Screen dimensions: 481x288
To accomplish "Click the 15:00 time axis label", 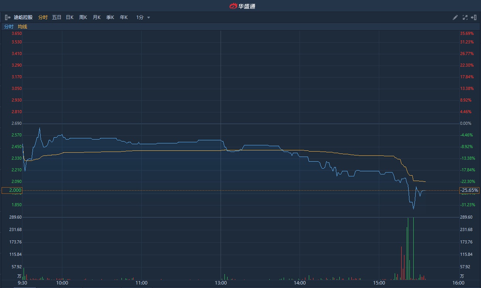I will pyautogui.click(x=379, y=283).
